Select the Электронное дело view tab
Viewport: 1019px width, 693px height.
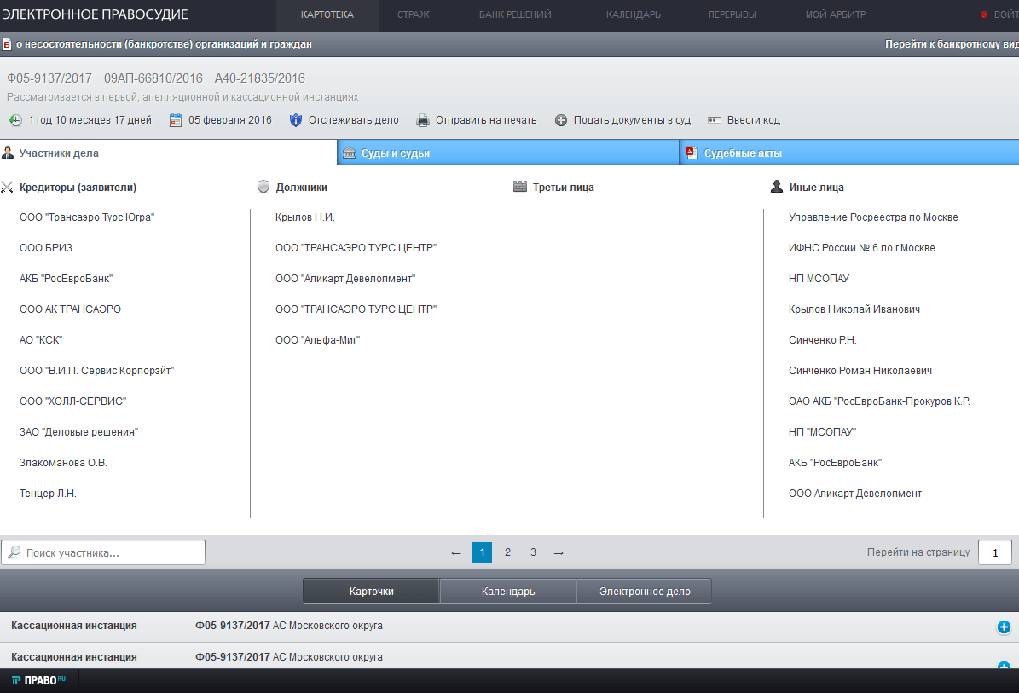coord(645,591)
